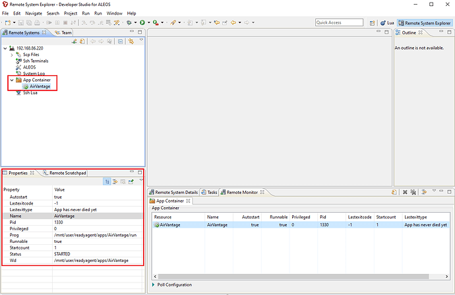This screenshot has height=295, width=455.
Task: Click the remove all icon in Remote Monitor
Action: point(413,192)
